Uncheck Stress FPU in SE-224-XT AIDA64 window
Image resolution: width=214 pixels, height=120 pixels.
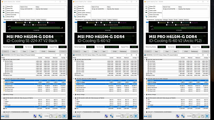[6, 9]
